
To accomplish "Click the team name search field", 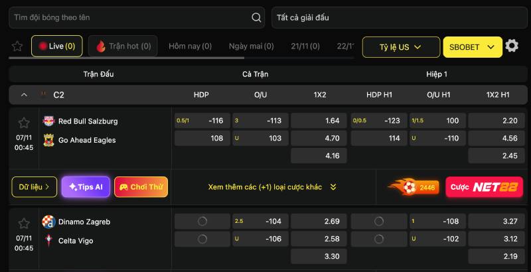I will click(x=129, y=18).
